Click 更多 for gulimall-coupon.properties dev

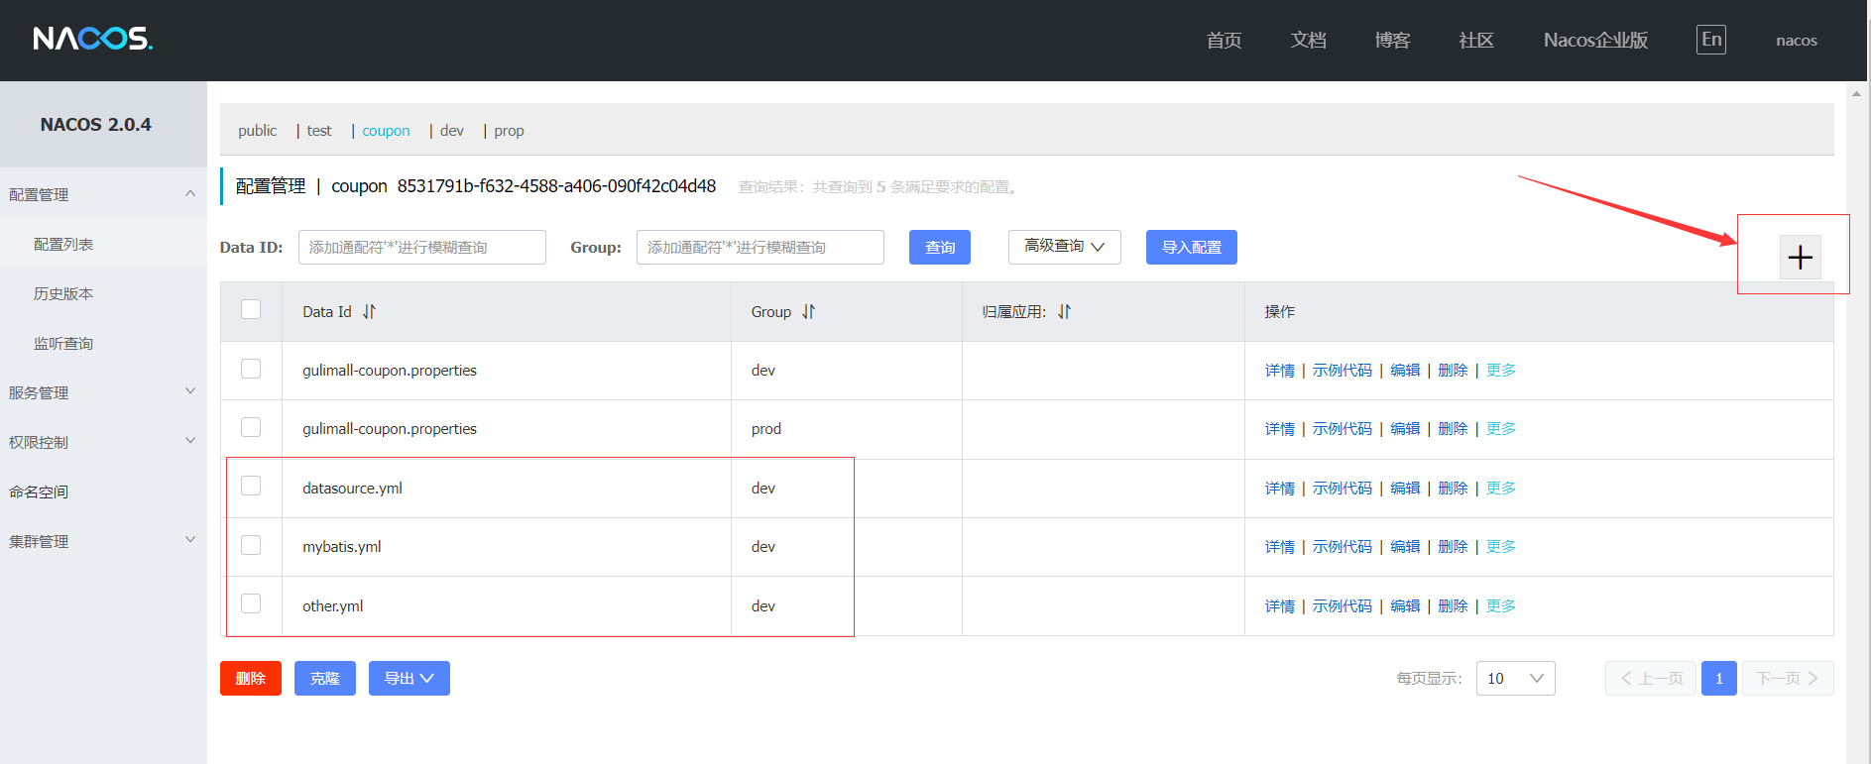click(x=1500, y=370)
